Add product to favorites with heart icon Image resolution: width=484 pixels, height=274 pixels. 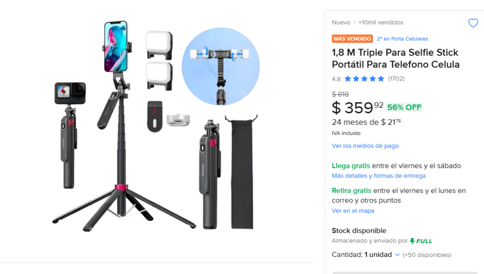tap(473, 23)
